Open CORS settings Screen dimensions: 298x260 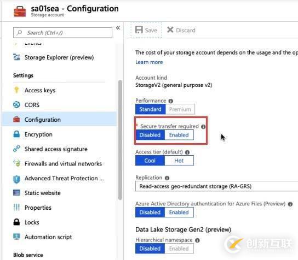point(60,105)
